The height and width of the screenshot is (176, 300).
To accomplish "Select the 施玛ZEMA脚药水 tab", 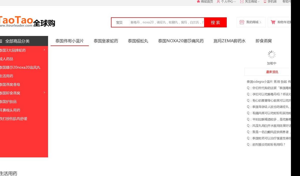I will click(229, 41).
